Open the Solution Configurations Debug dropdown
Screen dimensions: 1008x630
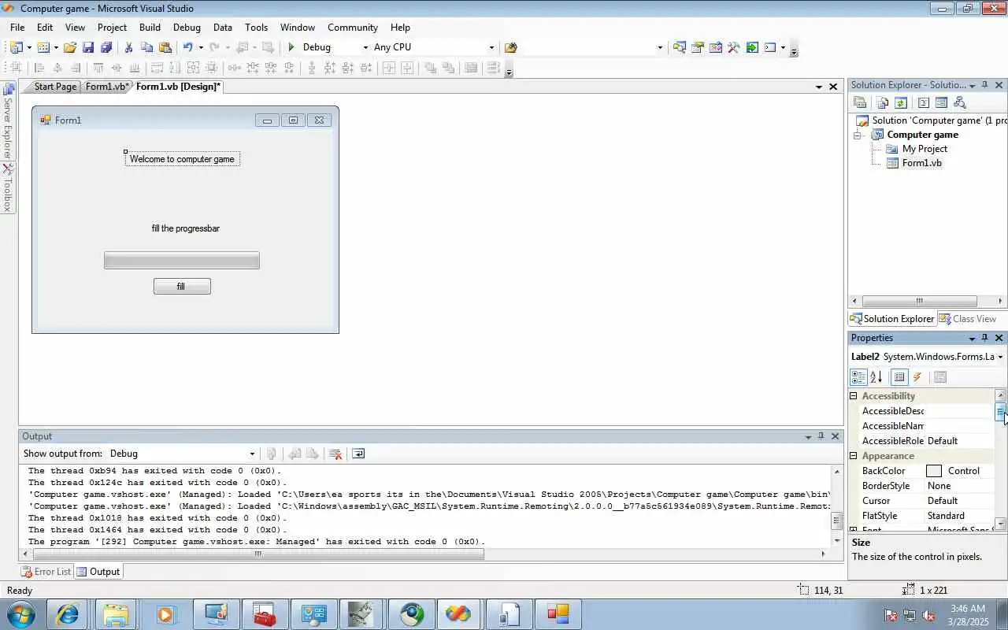[365, 47]
